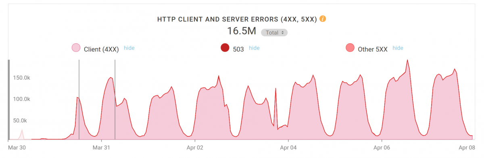Click the 503 legend label

pyautogui.click(x=238, y=49)
